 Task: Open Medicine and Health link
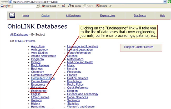(80, 62)
